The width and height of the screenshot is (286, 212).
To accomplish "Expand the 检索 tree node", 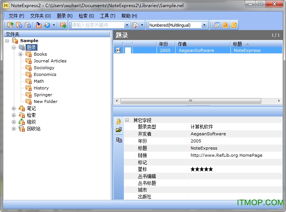I will tap(14, 115).
